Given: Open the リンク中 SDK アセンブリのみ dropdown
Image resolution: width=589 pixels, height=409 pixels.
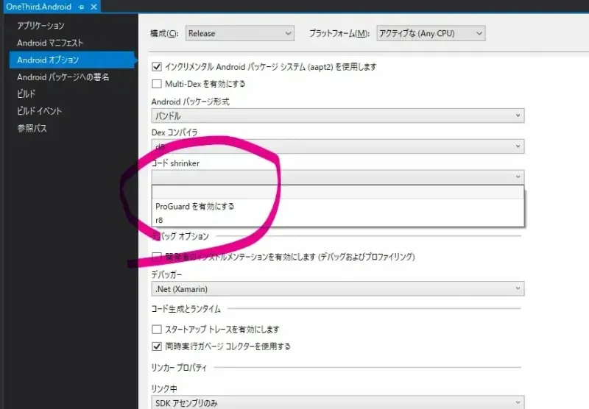Looking at the screenshot, I should (x=337, y=403).
